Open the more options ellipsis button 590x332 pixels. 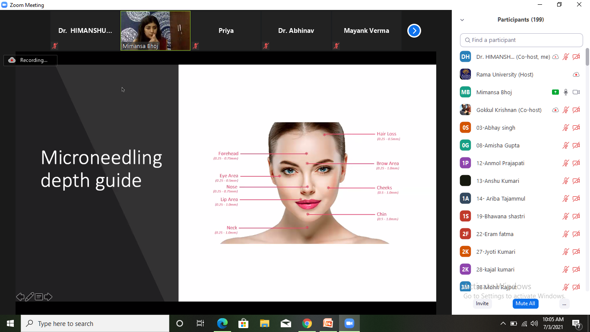(x=564, y=303)
